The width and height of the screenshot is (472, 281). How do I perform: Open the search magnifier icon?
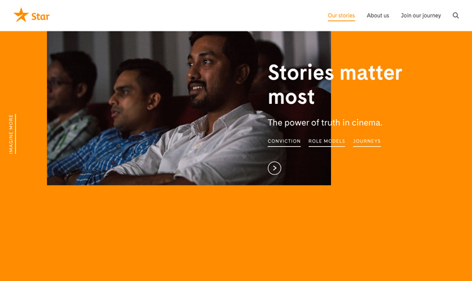click(x=456, y=15)
